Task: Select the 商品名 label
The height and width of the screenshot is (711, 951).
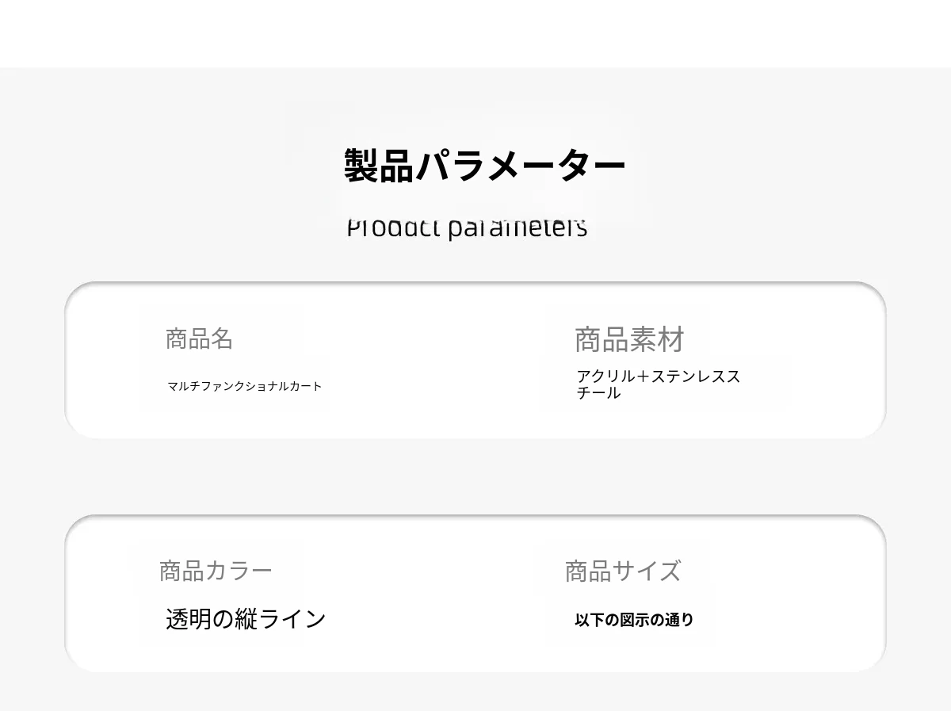Action: tap(199, 338)
